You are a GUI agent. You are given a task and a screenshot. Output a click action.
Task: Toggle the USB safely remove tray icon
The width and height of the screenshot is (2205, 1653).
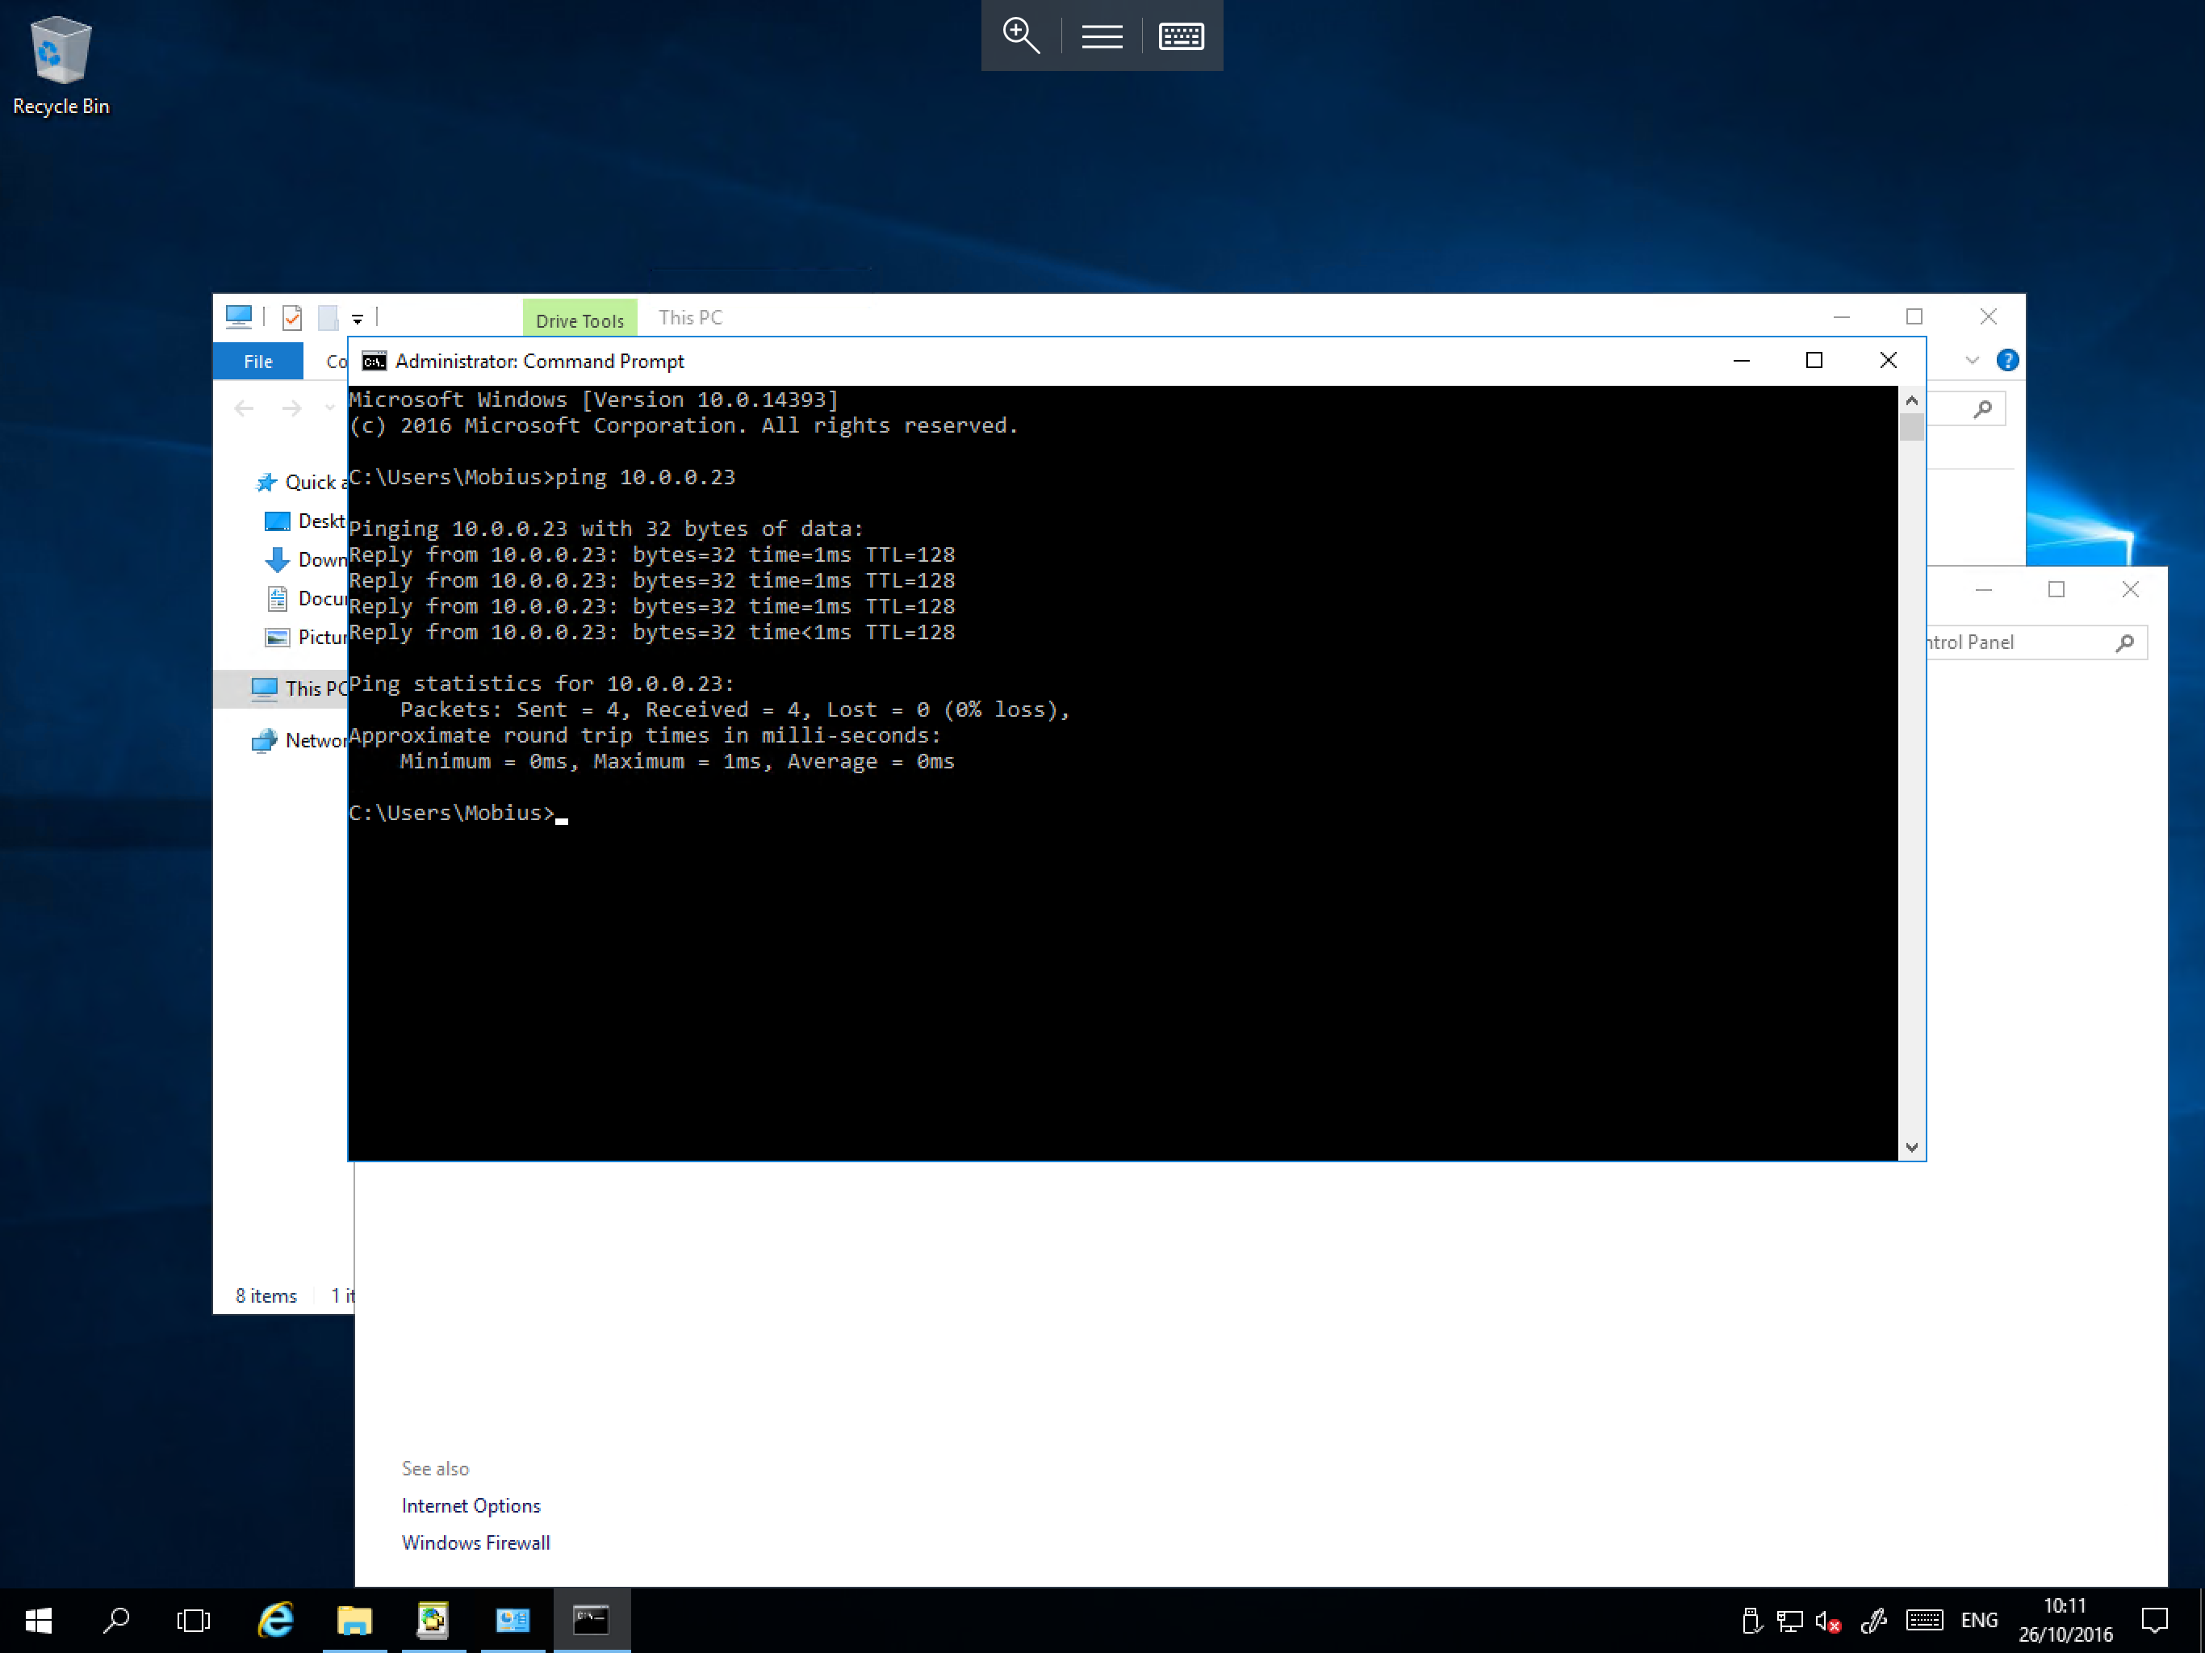point(1751,1618)
